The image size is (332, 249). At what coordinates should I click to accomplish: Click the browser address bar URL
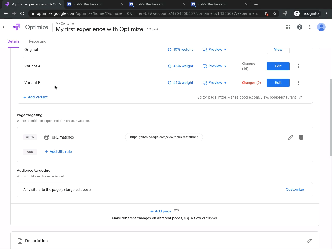pyautogui.click(x=149, y=13)
